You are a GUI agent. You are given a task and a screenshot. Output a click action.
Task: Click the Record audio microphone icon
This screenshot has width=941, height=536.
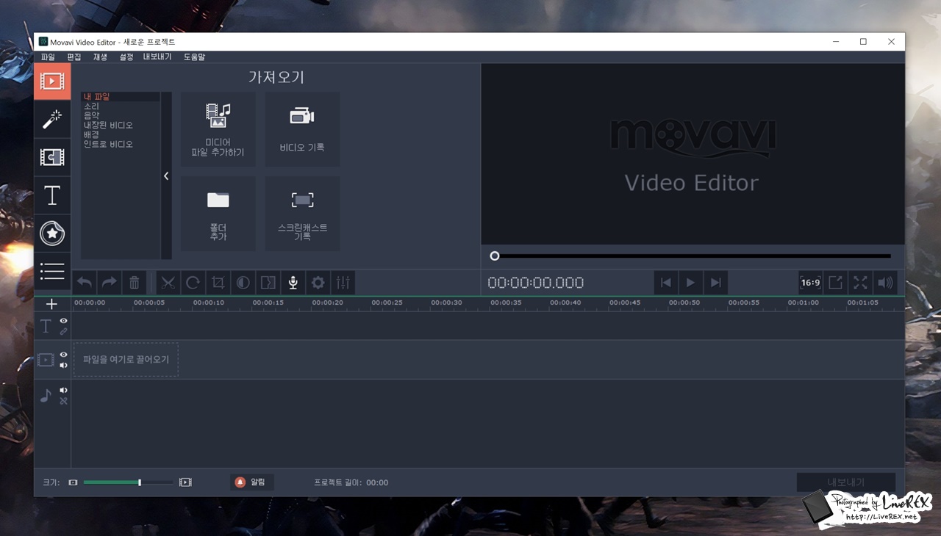[293, 283]
